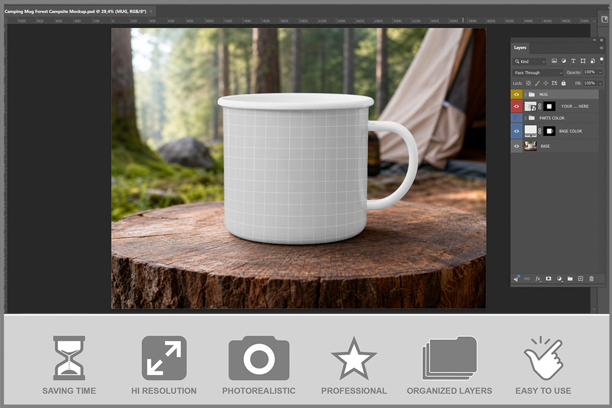Image resolution: width=612 pixels, height=408 pixels.
Task: Filter layers by shape layers
Action: (x=583, y=61)
